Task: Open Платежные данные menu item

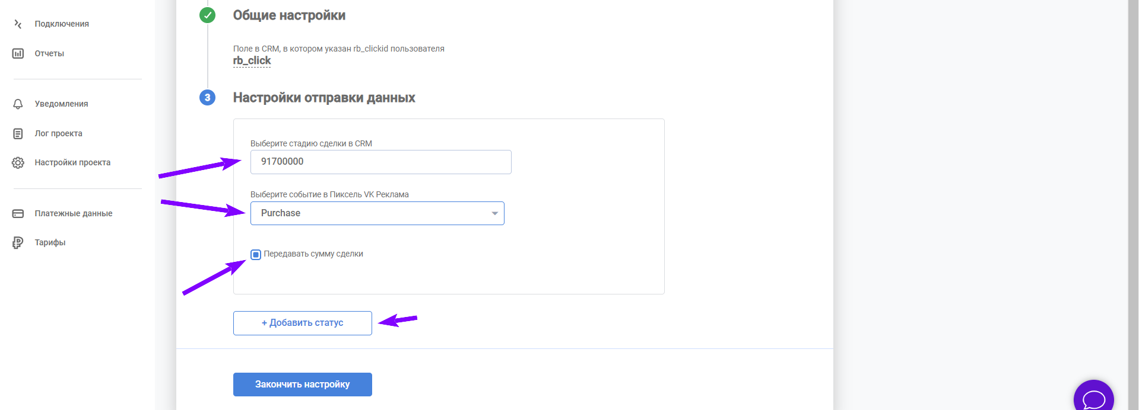Action: (74, 213)
